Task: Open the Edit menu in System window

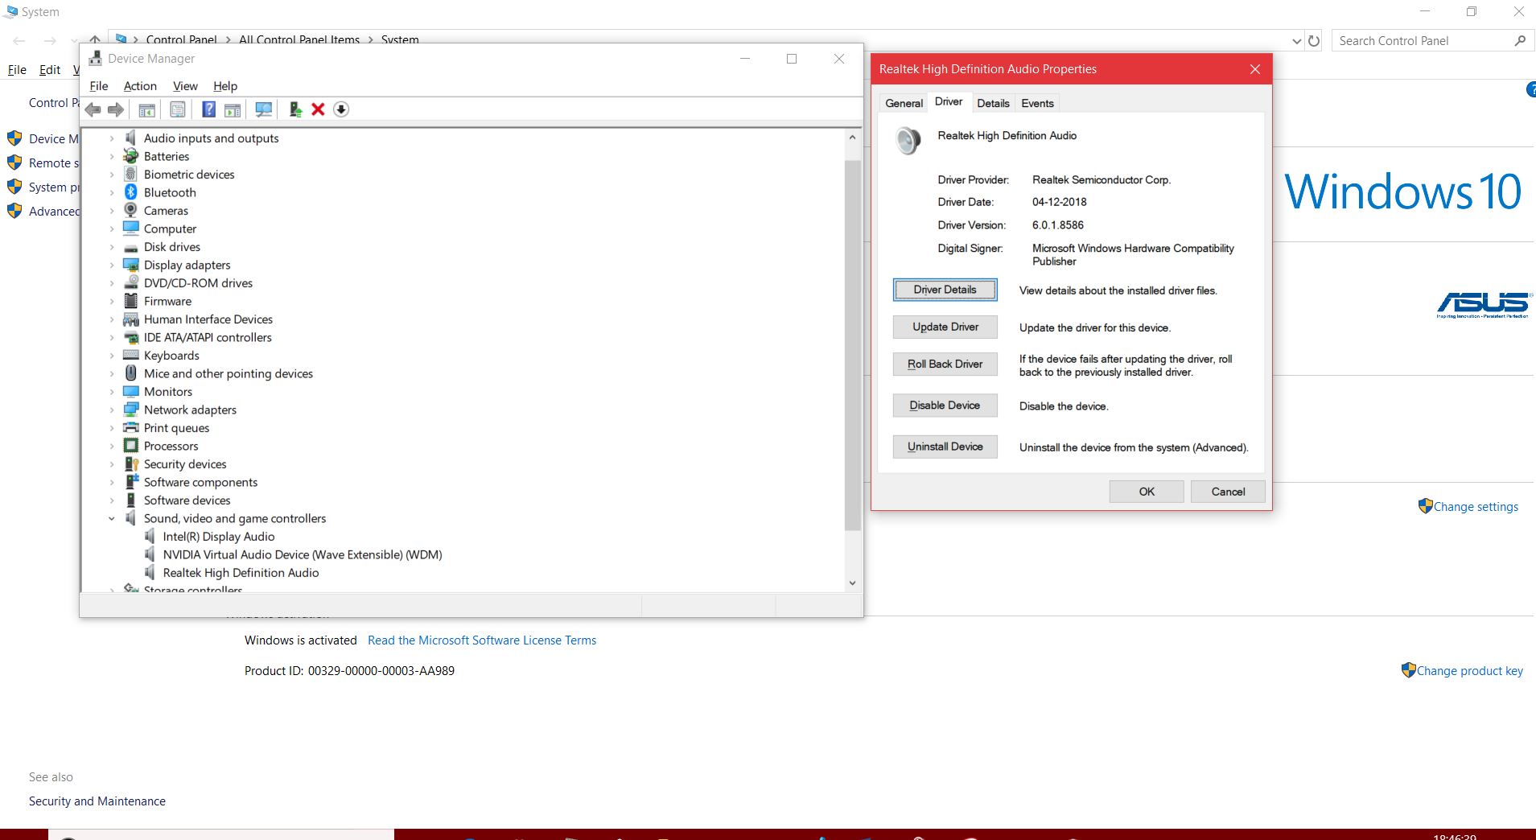Action: [50, 70]
